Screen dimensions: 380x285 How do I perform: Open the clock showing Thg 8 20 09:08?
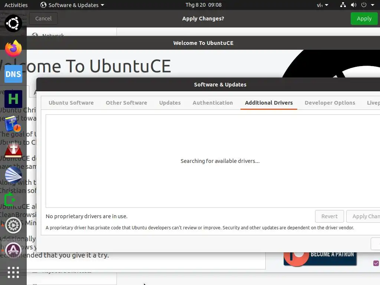[203, 5]
